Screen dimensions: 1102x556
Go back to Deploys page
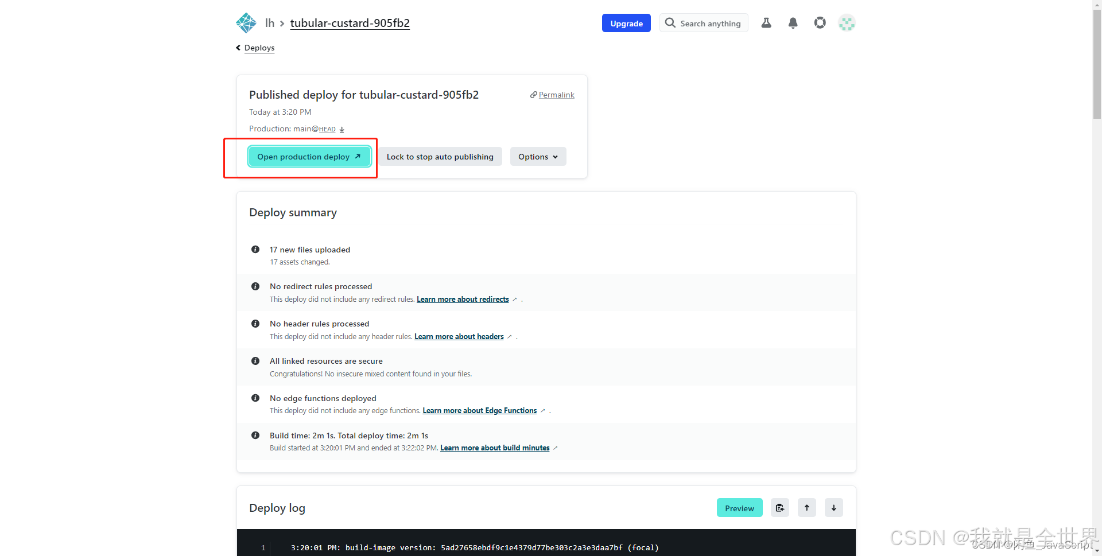click(x=259, y=48)
